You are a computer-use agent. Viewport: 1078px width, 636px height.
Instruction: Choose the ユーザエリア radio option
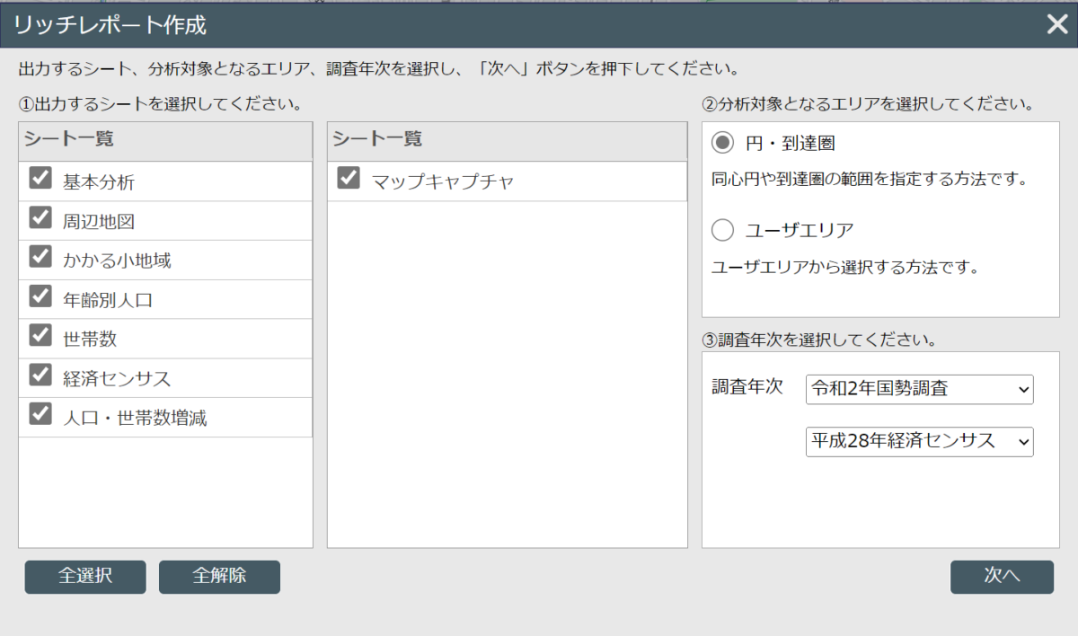click(x=722, y=231)
